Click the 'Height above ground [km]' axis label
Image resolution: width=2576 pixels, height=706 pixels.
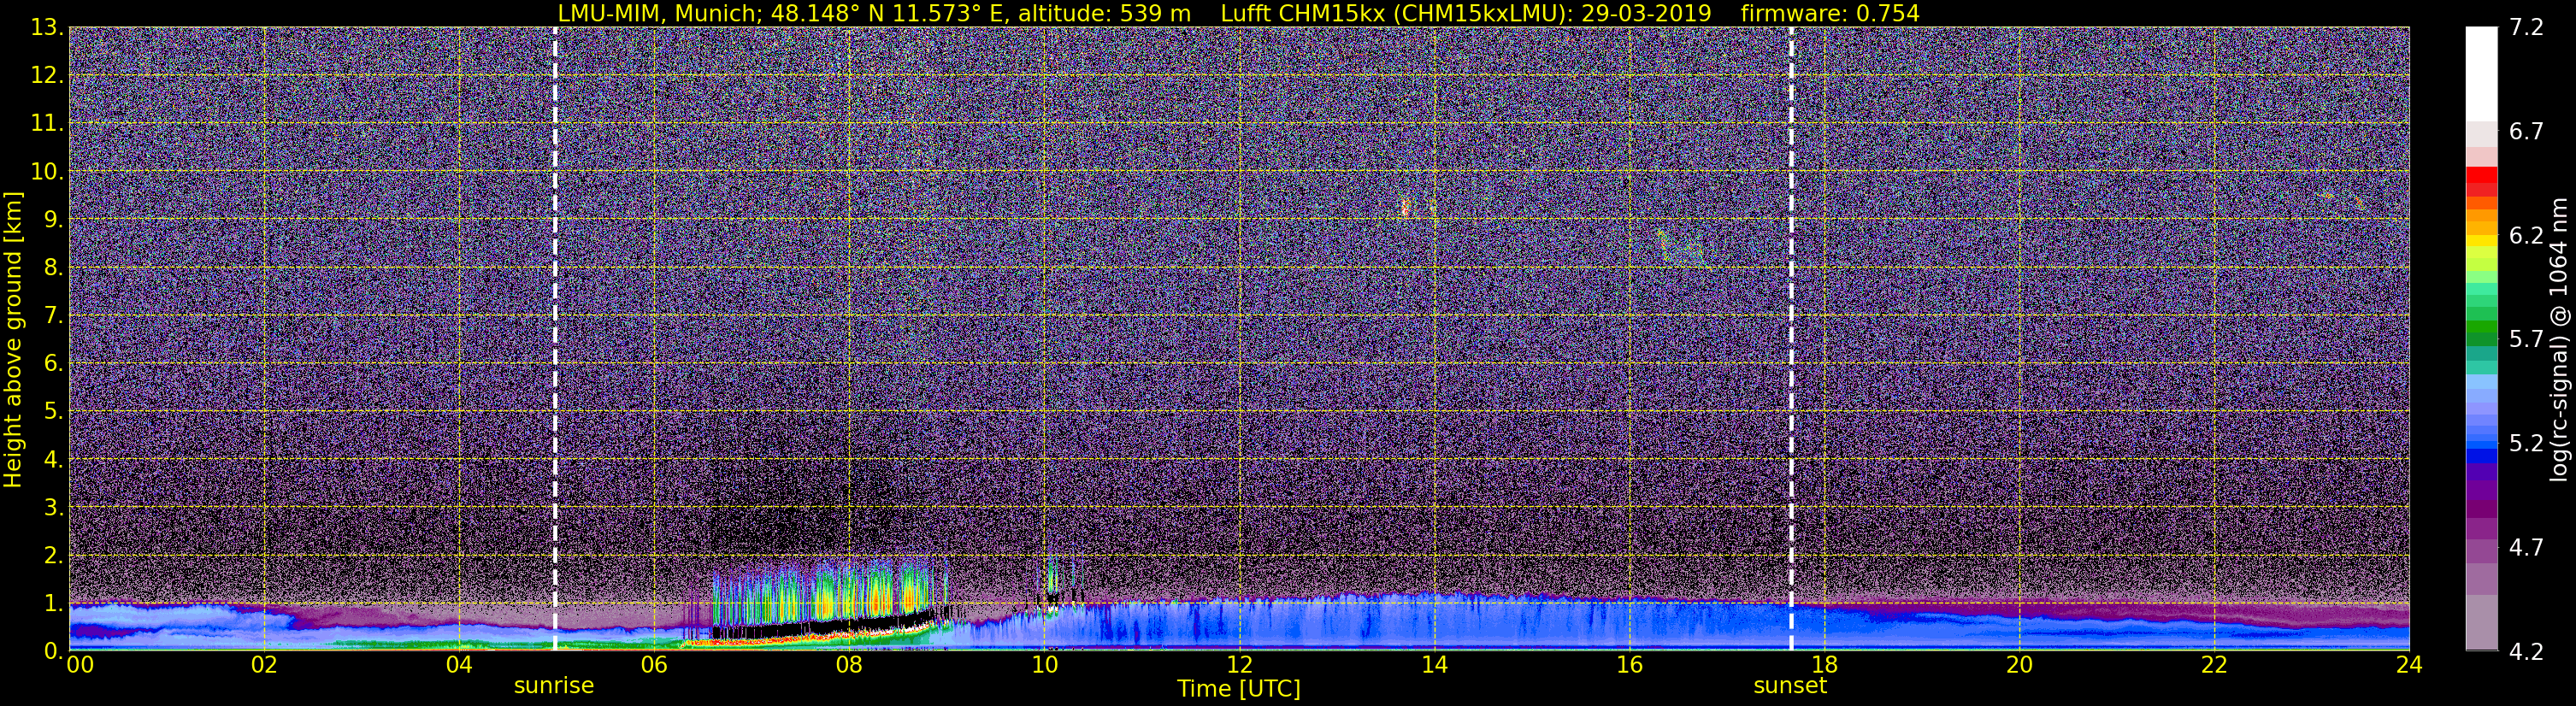(13, 340)
